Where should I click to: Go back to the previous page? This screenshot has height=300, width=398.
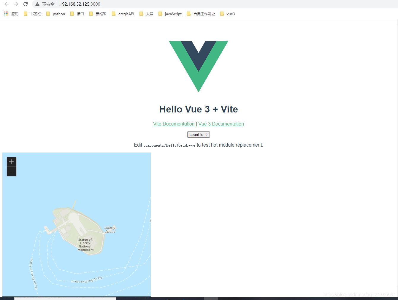(7, 4)
